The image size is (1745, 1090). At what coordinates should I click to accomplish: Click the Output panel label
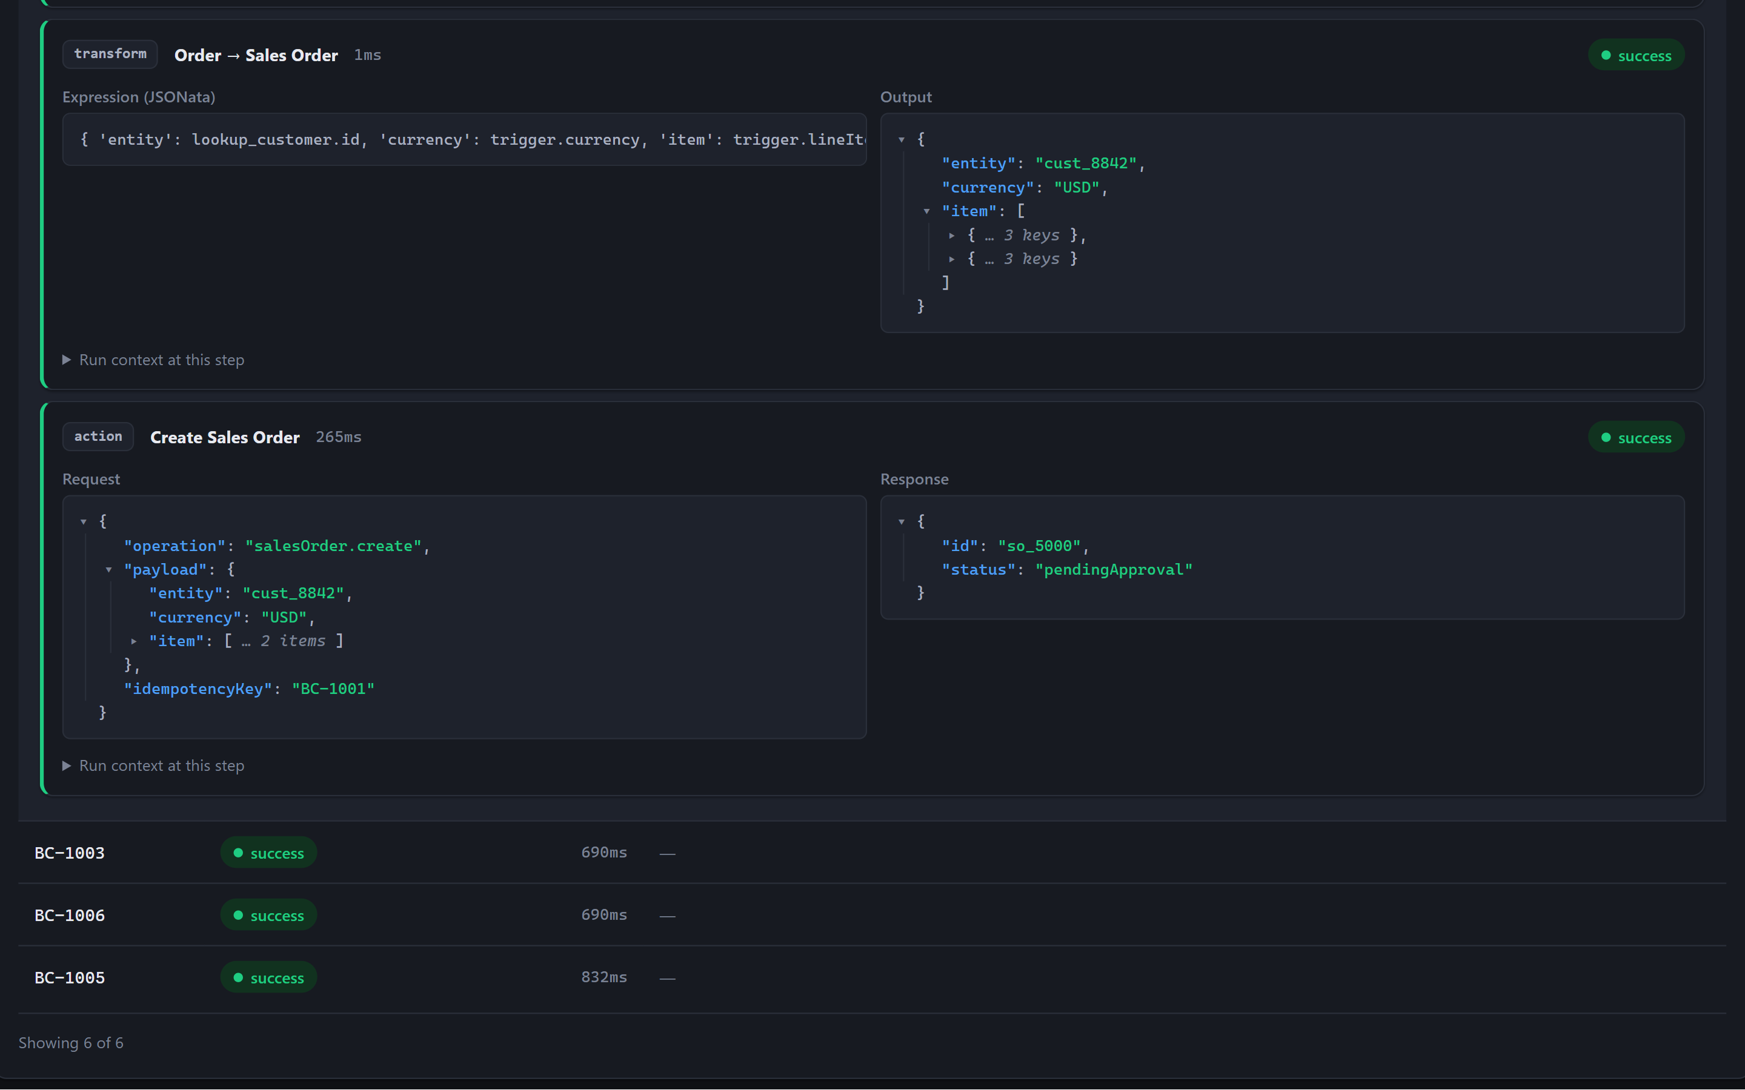[x=906, y=97]
